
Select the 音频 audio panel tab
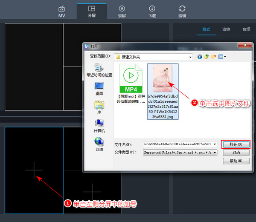[x=246, y=29]
